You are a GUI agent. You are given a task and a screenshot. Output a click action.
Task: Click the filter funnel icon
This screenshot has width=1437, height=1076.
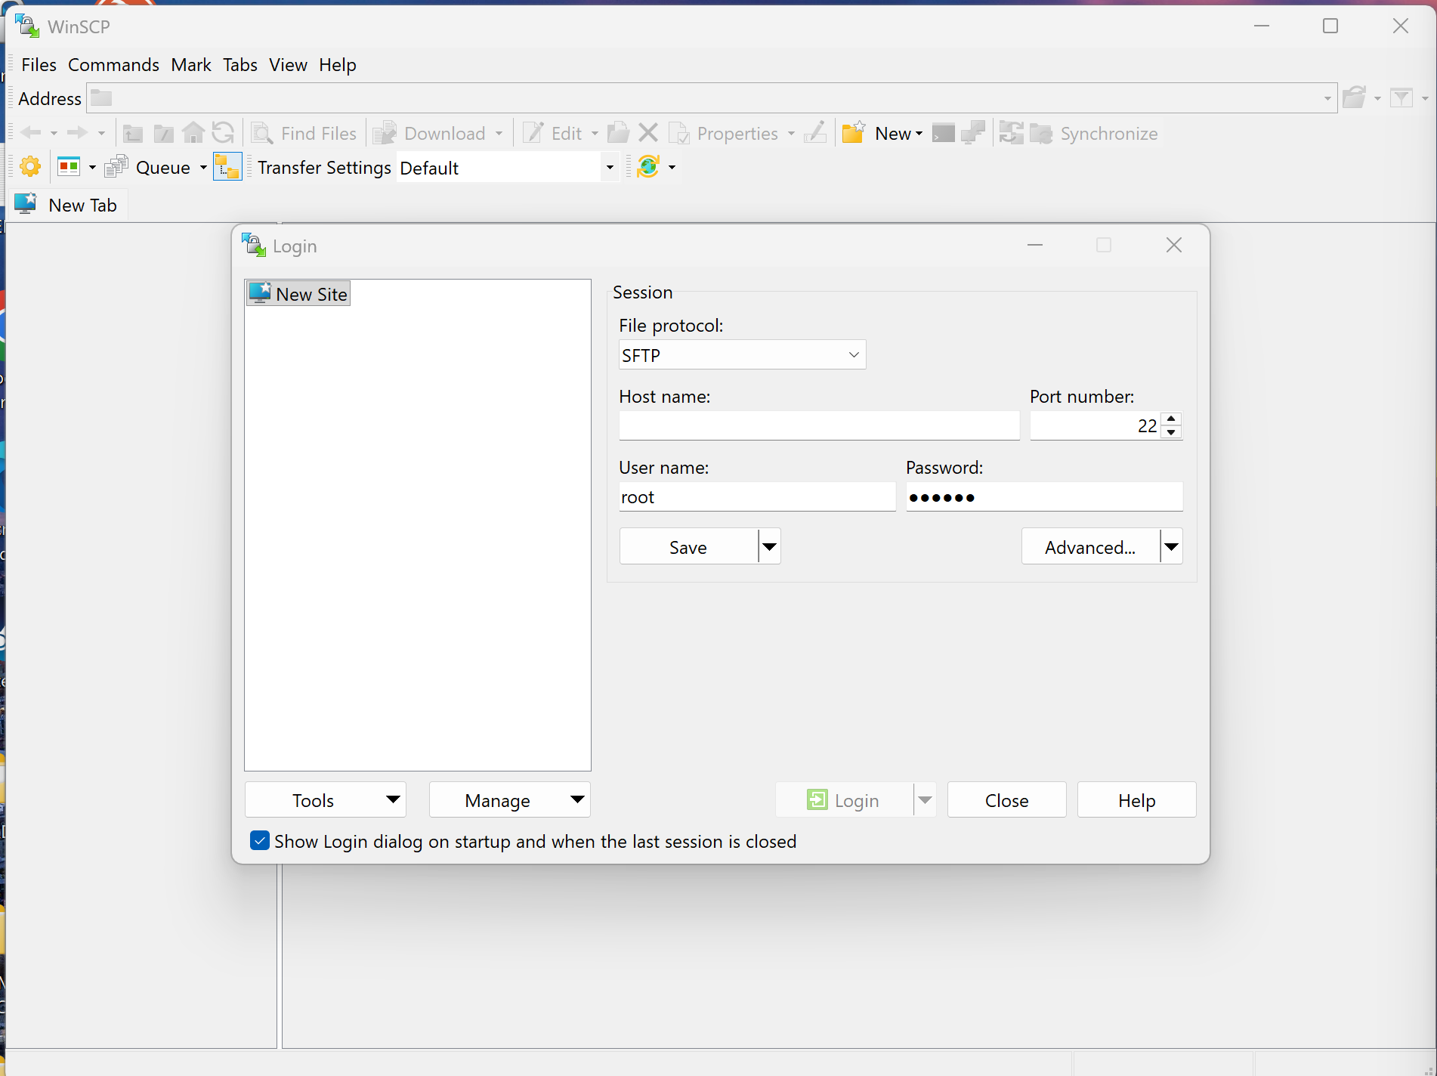(x=1401, y=97)
